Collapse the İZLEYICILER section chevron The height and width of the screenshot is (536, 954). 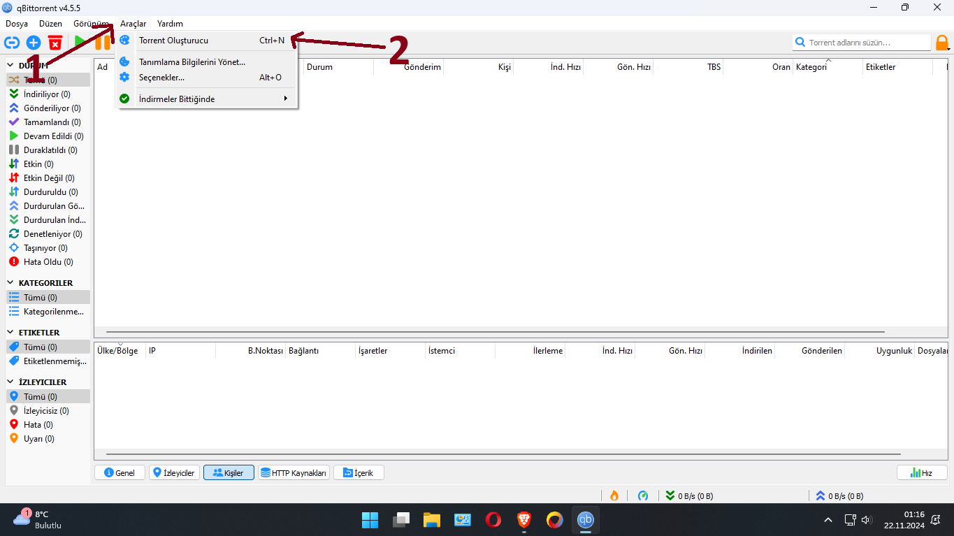point(11,382)
